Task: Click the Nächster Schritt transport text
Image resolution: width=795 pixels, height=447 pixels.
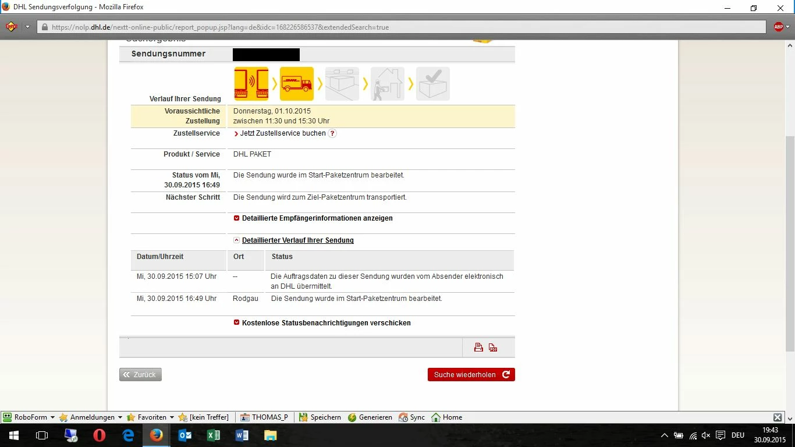Action: click(x=320, y=197)
